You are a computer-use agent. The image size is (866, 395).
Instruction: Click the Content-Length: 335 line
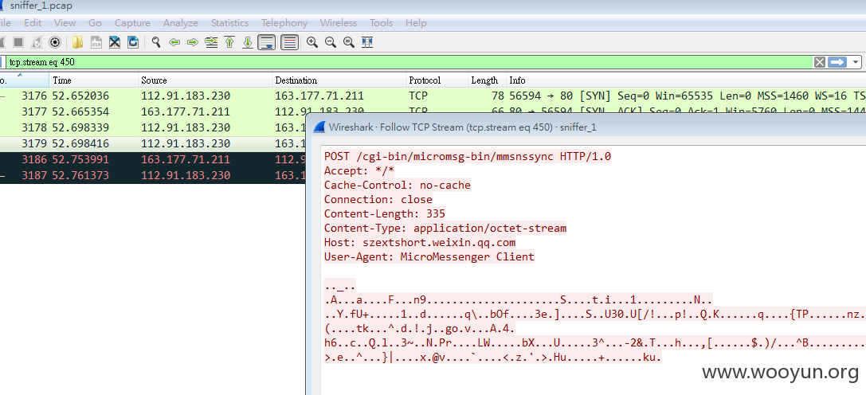tap(384, 213)
